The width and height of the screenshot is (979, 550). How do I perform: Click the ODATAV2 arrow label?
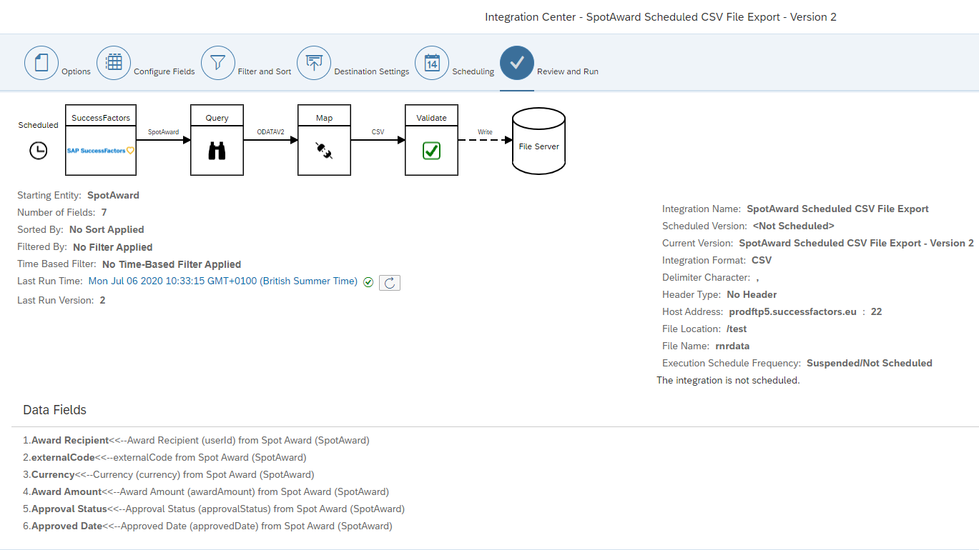coord(270,132)
